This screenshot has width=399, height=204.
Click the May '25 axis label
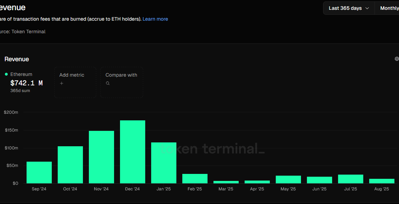coord(288,189)
